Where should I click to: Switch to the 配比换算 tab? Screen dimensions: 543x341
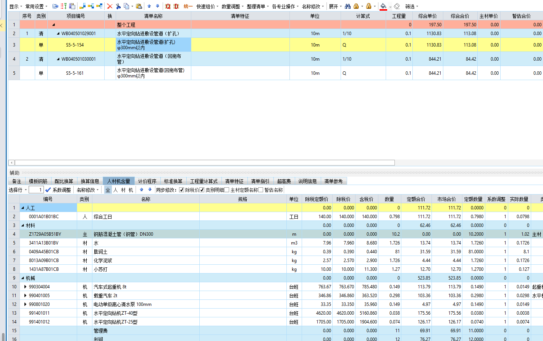coord(64,181)
